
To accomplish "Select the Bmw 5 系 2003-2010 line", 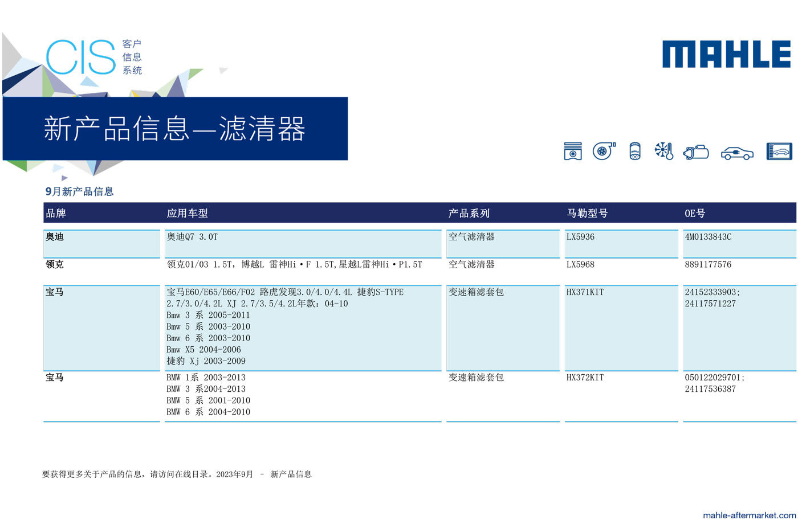I will pos(208,326).
